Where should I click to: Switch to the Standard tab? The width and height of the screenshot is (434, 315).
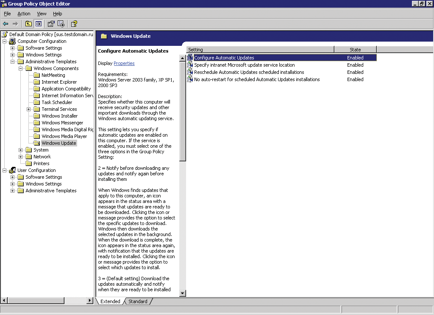138,301
